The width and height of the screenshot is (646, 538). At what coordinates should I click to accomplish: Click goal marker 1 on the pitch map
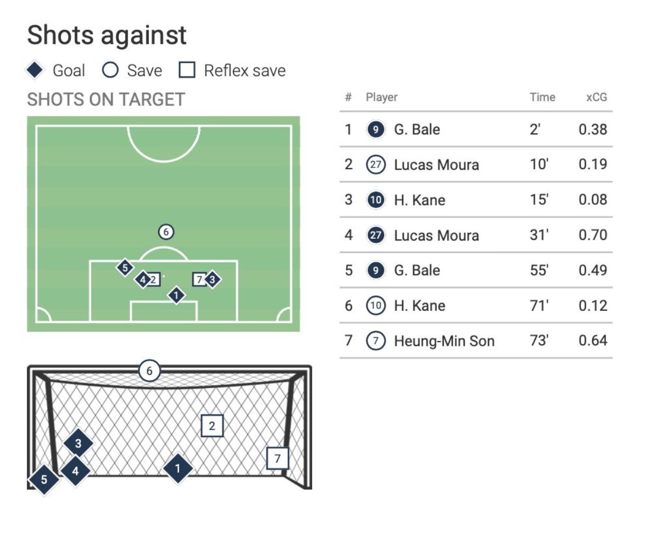[x=176, y=295]
